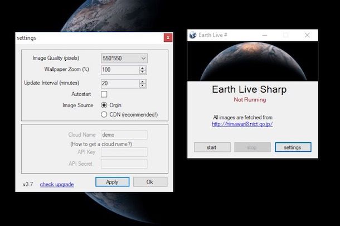Click the stop button in Earth Live
Screen dimensions: 340x226
pyautogui.click(x=252, y=147)
